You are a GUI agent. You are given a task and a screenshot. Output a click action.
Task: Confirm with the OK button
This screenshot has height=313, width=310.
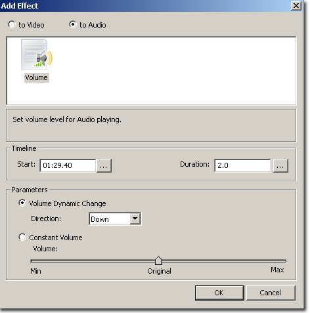point(219,293)
